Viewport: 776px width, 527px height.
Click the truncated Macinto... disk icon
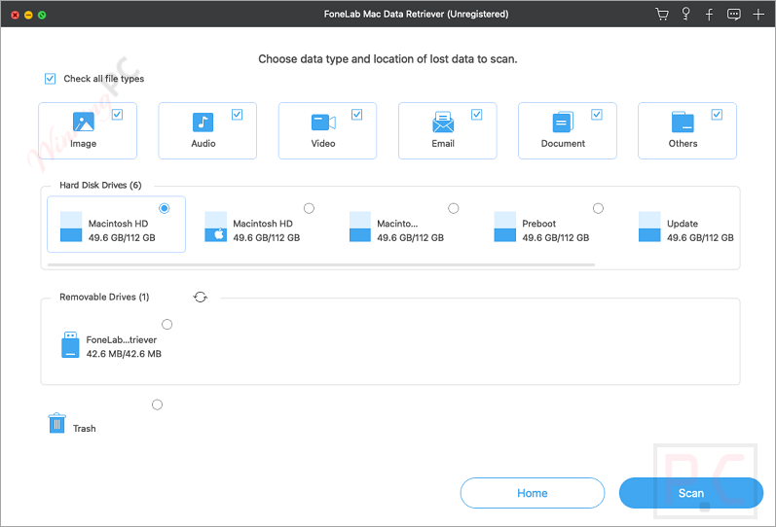[x=360, y=227]
